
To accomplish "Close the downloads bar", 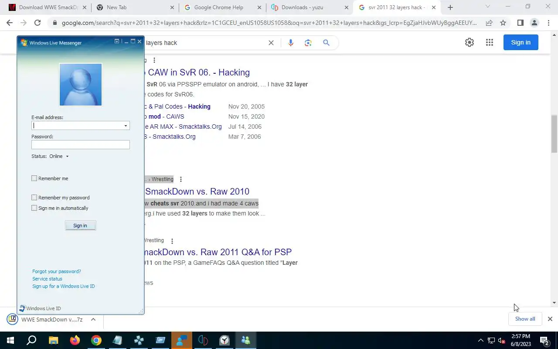I will (550, 319).
